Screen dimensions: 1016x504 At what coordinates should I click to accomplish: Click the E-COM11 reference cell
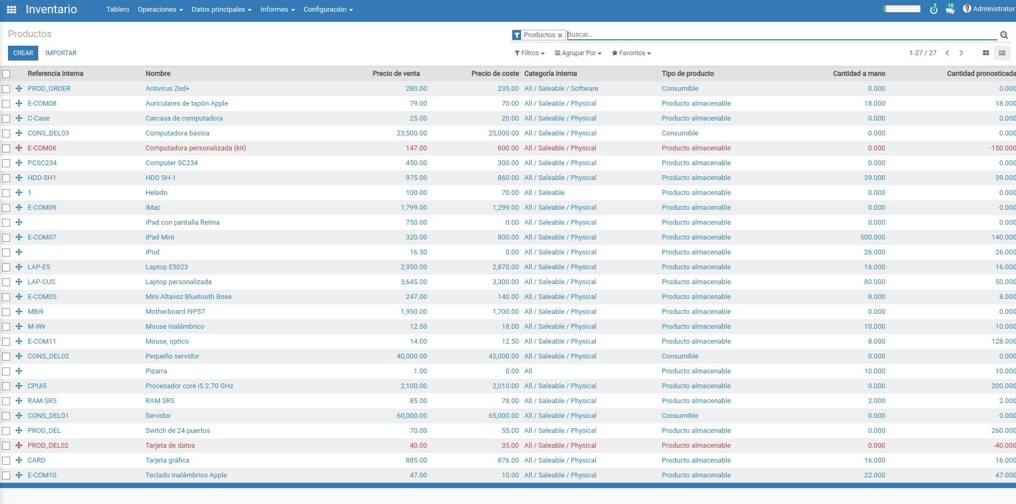pos(42,341)
